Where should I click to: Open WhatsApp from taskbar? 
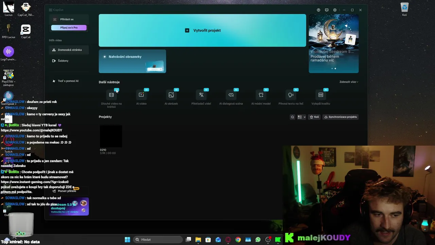point(258,240)
